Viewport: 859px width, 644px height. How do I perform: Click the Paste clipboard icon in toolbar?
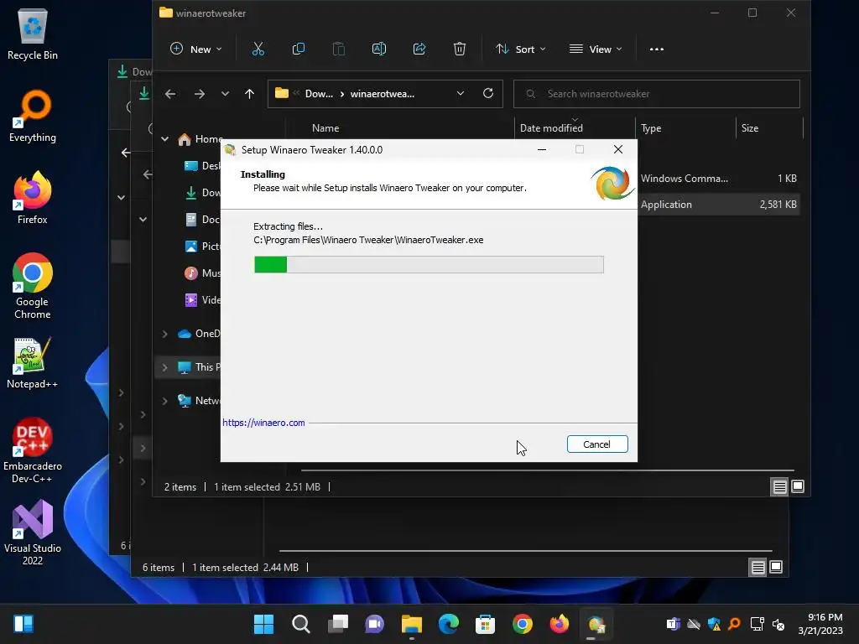(x=339, y=49)
